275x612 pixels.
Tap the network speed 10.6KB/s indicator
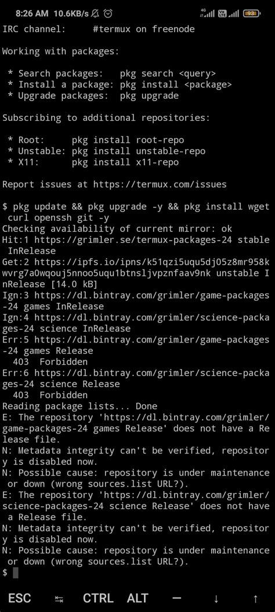71,14
